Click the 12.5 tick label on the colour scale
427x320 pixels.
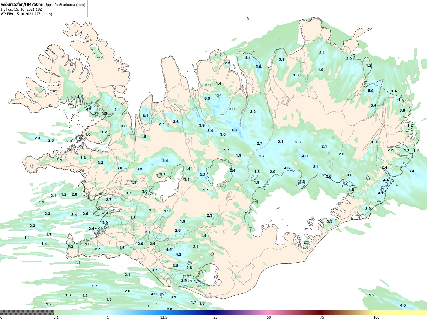[x=164, y=317]
